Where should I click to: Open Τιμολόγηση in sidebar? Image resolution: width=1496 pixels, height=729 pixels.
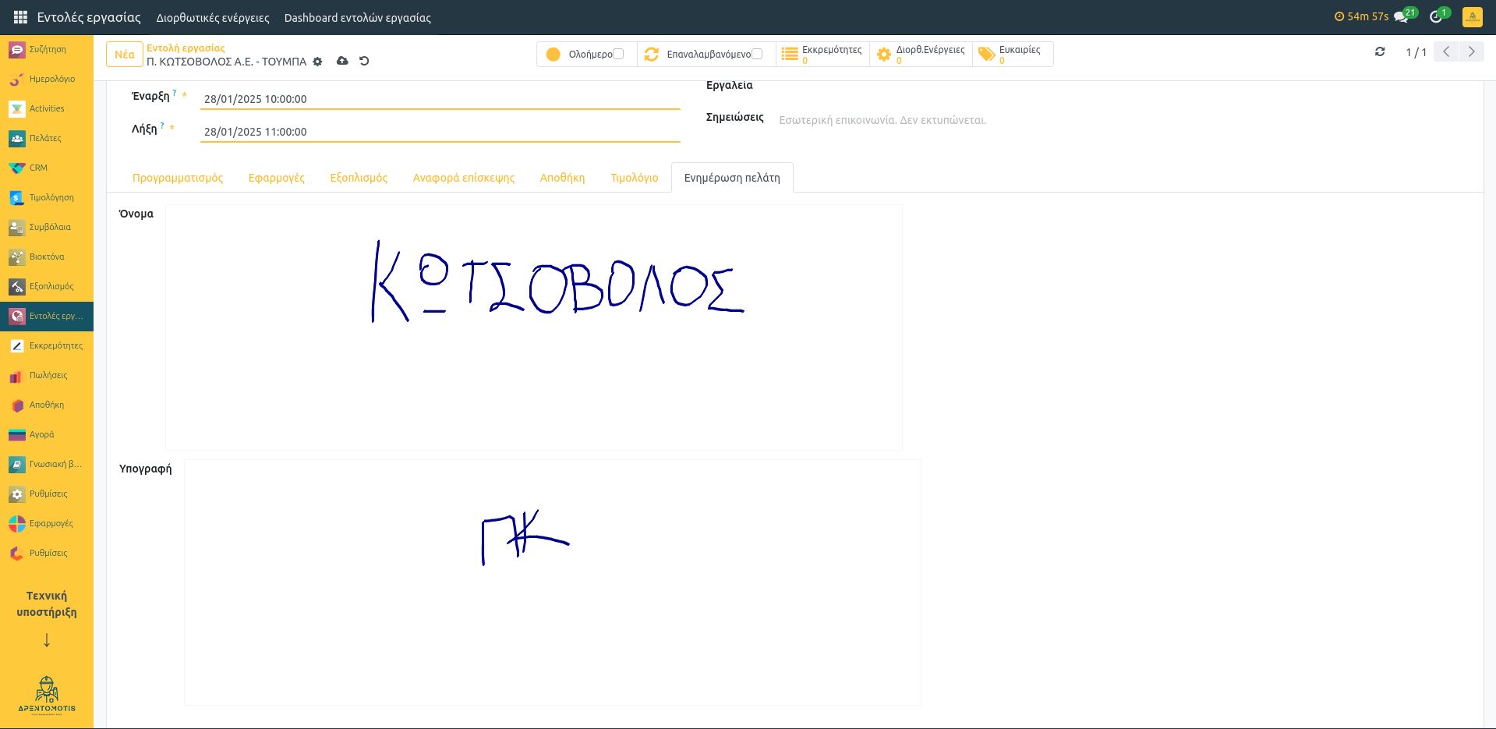tap(47, 197)
